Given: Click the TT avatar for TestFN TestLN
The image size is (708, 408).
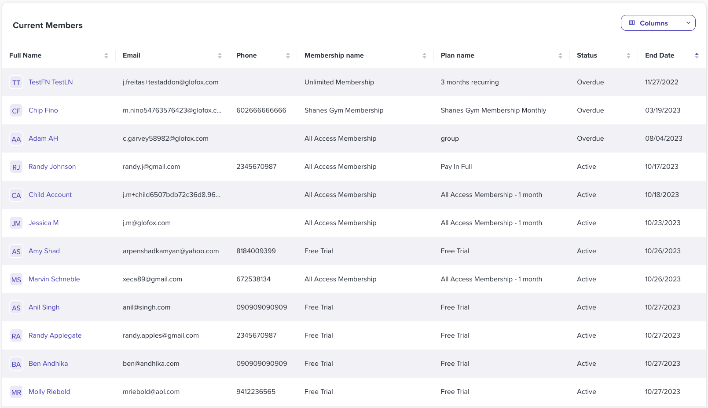Looking at the screenshot, I should [16, 82].
